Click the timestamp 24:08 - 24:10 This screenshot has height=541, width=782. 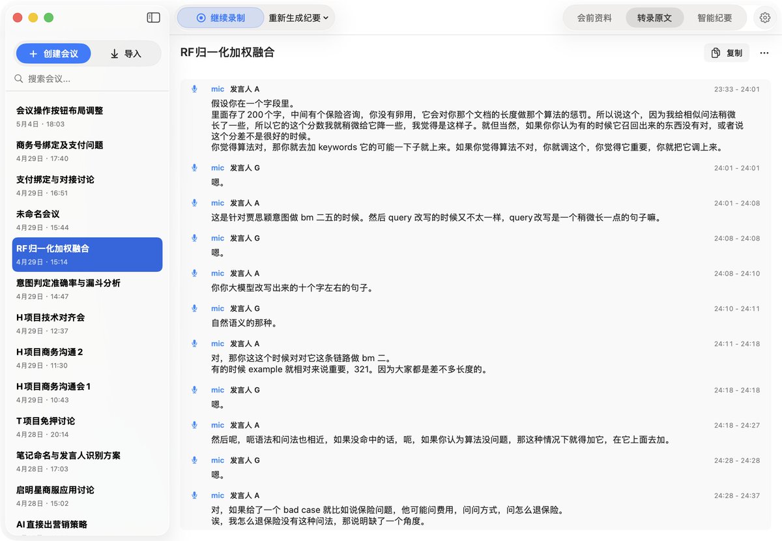(736, 274)
